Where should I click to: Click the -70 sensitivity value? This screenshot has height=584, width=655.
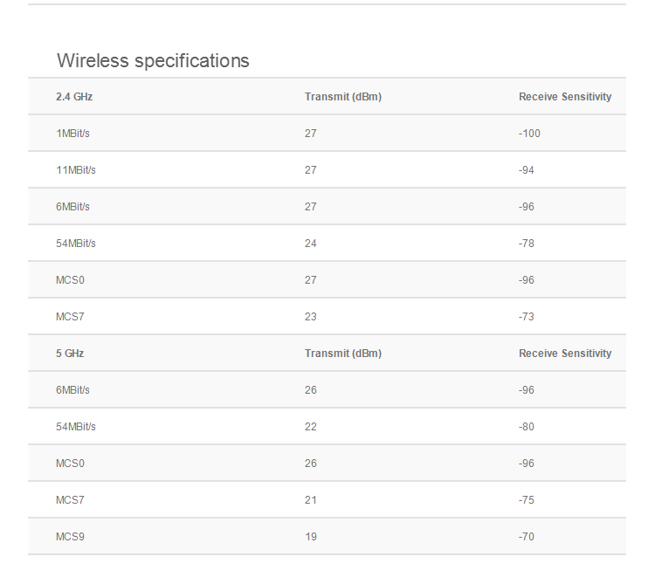pos(527,537)
